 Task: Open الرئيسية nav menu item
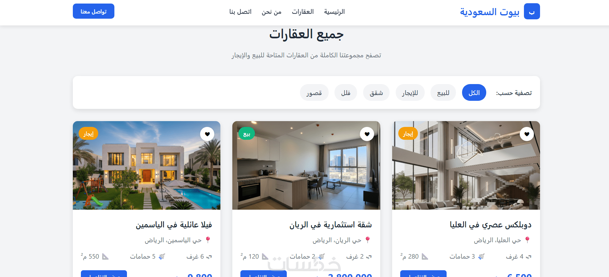(x=334, y=12)
